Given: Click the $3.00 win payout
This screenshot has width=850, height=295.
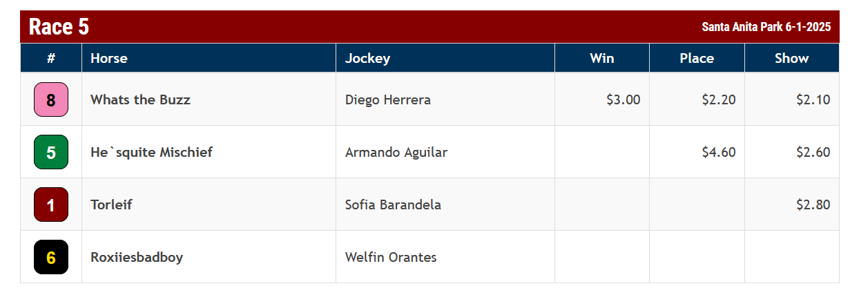Looking at the screenshot, I should (x=623, y=99).
